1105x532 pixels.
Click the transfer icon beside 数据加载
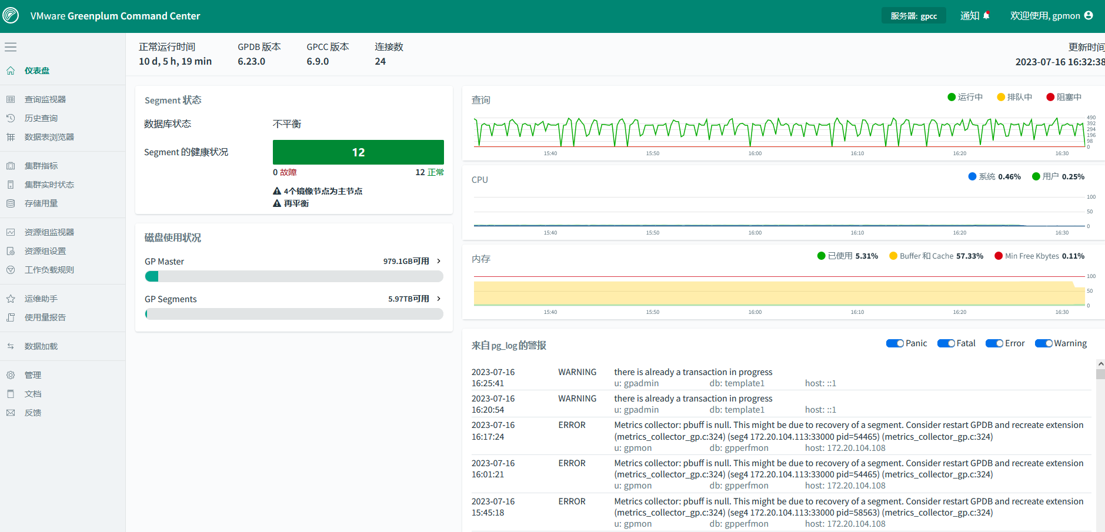coord(11,346)
